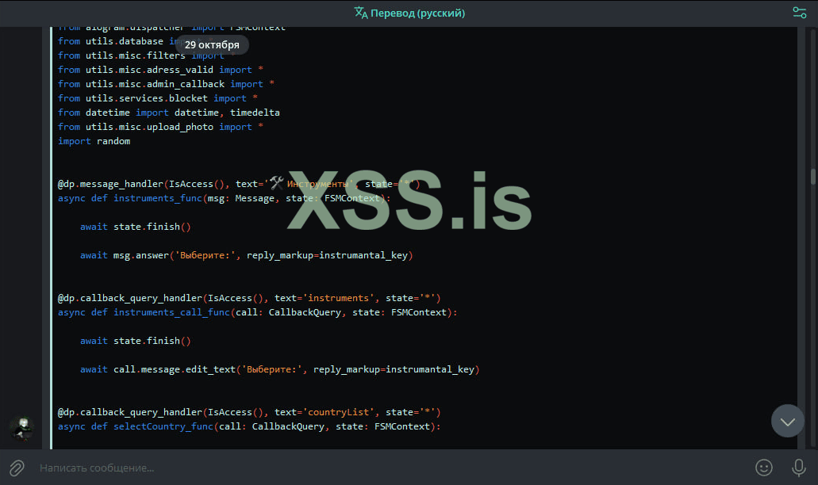Open the sender's avatar
This screenshot has height=485, width=818.
point(21,429)
